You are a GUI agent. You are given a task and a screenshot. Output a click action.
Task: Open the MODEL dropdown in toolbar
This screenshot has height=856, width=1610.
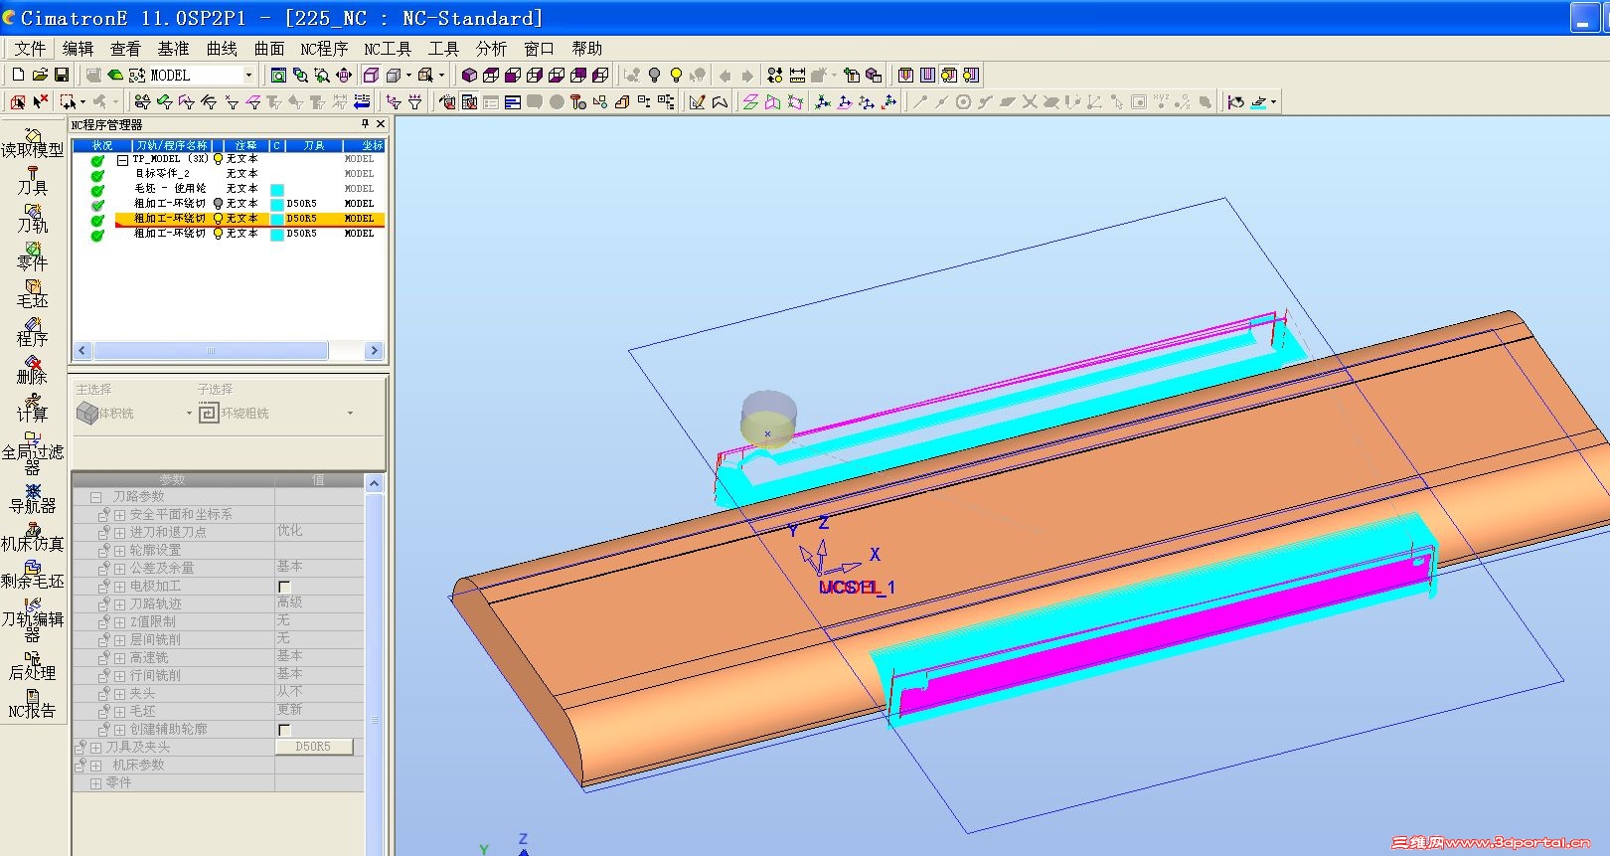tap(248, 75)
